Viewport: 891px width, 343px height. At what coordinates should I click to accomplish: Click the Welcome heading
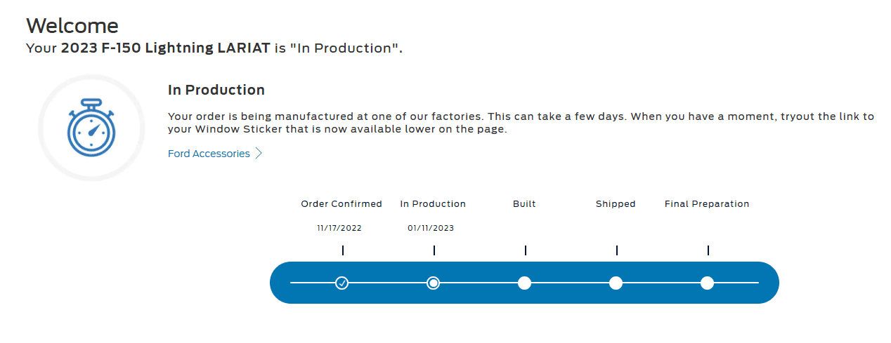pos(72,26)
